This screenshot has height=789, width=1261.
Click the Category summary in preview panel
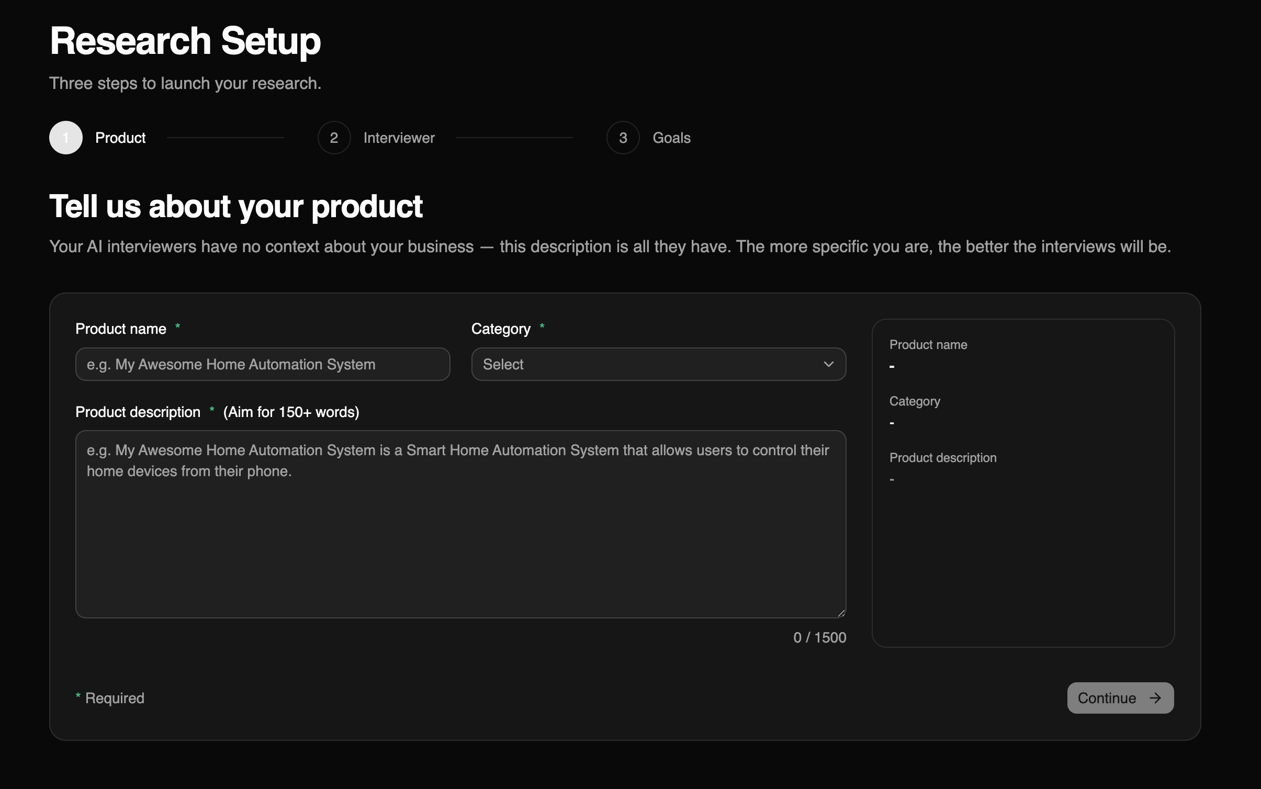tap(915, 411)
